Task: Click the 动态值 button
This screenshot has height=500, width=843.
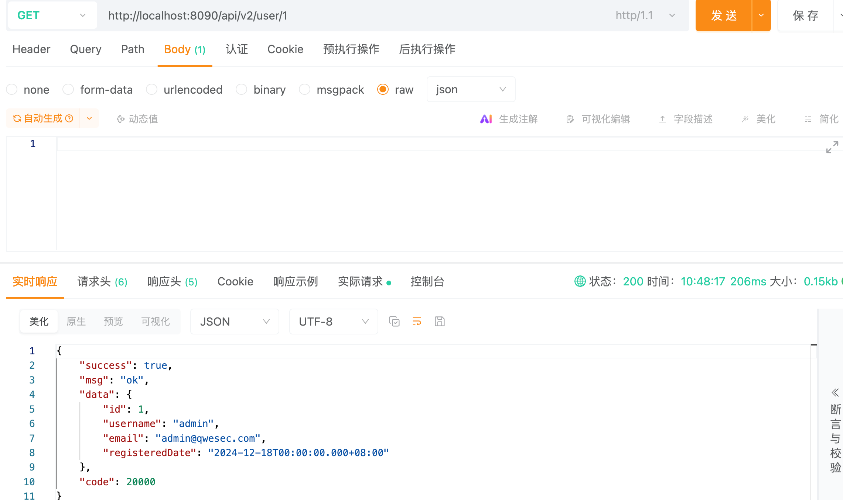Action: tap(137, 119)
